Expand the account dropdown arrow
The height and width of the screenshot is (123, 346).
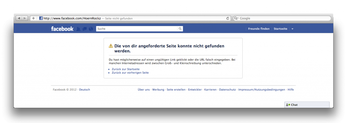292,29
